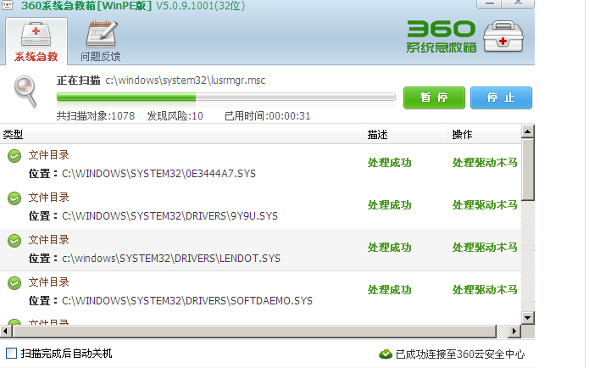The image size is (589, 368).
Task: Select path ending in DRIVERS\9Y9U.SYS
Action: pos(169,216)
